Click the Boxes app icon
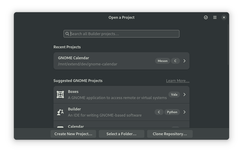 [60, 95]
